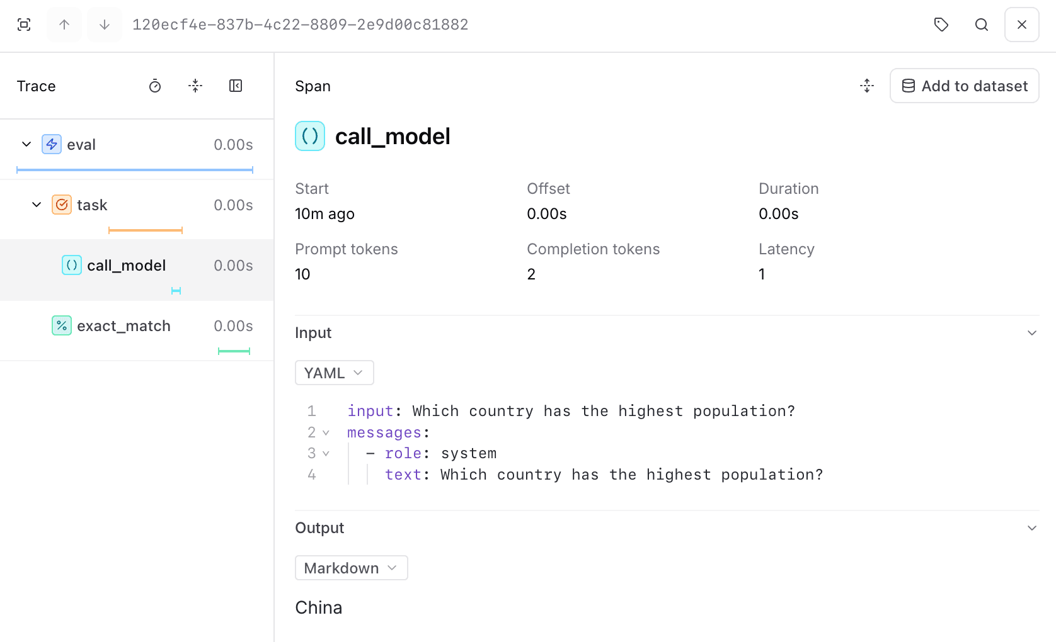Go to next trace with down arrow
The height and width of the screenshot is (642, 1056).
(x=105, y=25)
